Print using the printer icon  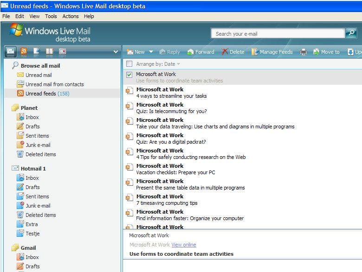pos(304,52)
